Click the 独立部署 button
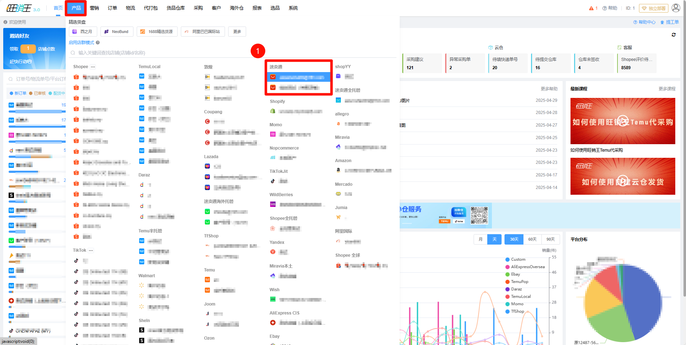 pyautogui.click(x=654, y=8)
